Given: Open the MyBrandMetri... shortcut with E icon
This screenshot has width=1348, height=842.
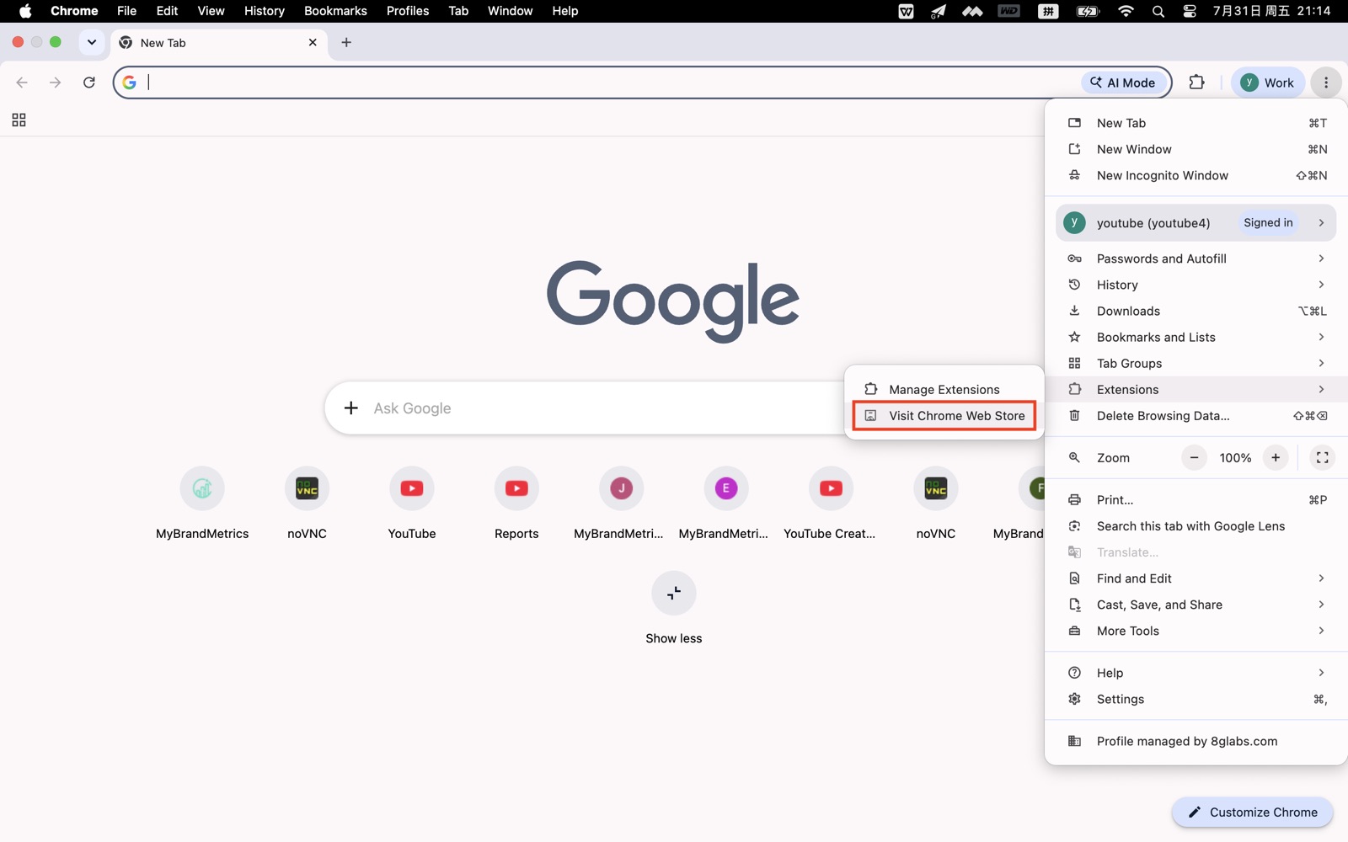Looking at the screenshot, I should (x=725, y=504).
